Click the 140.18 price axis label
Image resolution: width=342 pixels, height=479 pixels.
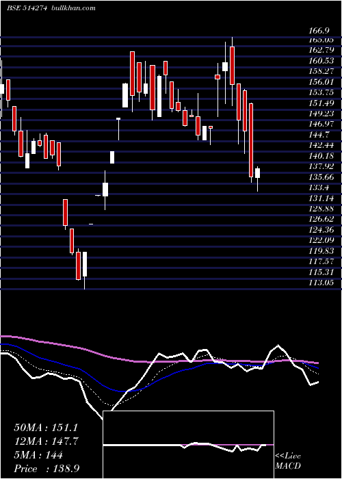tap(321, 156)
